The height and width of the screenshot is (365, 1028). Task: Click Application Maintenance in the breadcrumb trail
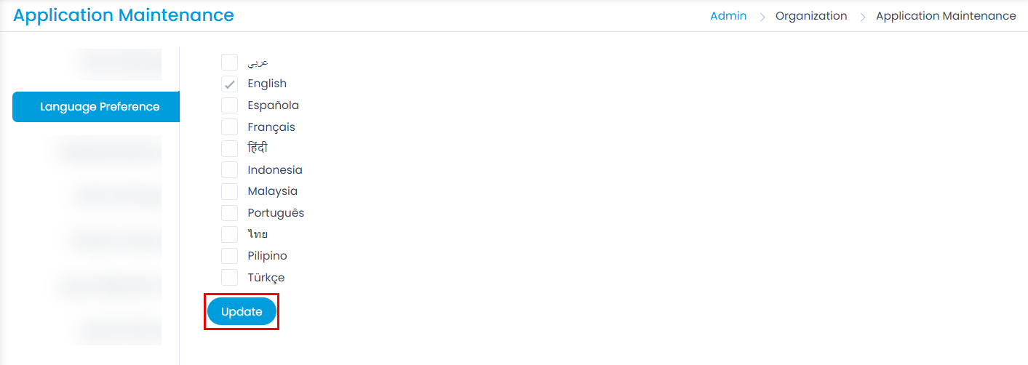pos(946,16)
